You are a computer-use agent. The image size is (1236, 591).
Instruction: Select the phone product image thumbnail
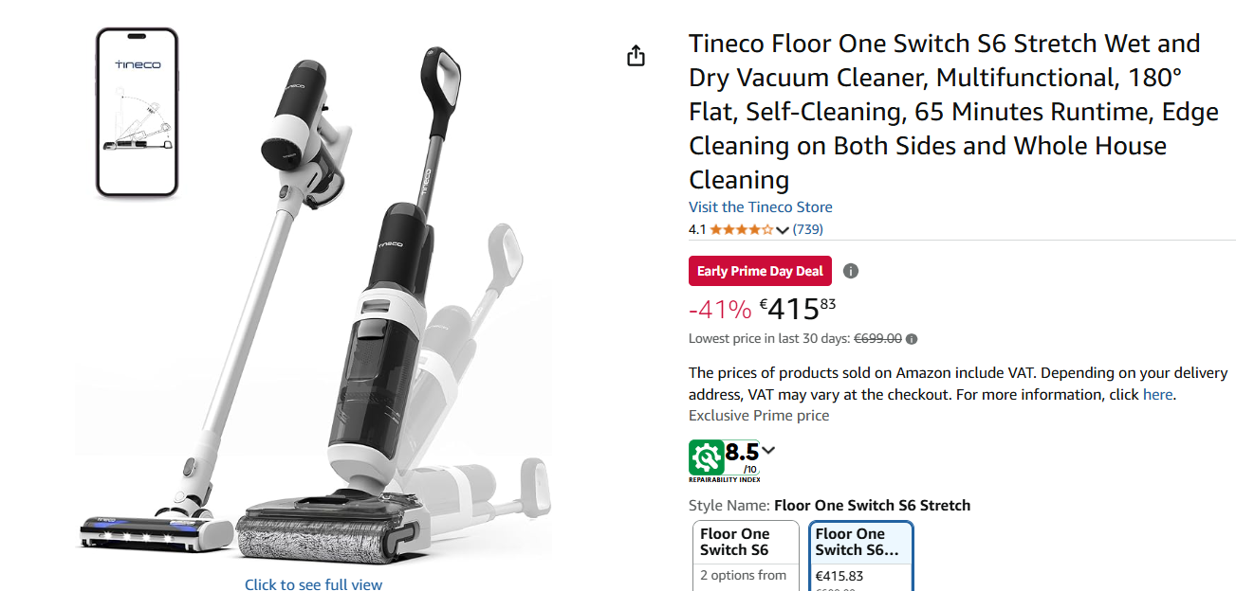click(x=138, y=112)
